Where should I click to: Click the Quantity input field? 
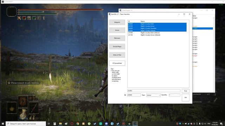(x=174, y=95)
